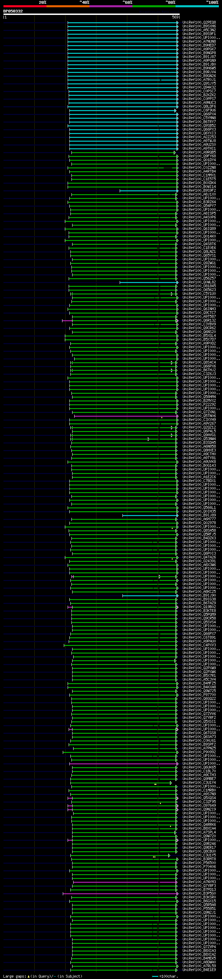Image resolution: width=222 pixels, height=979 pixels.
Task: Select the UniRef100_Q9FY68 label
Action: pyautogui.click(x=199, y=156)
